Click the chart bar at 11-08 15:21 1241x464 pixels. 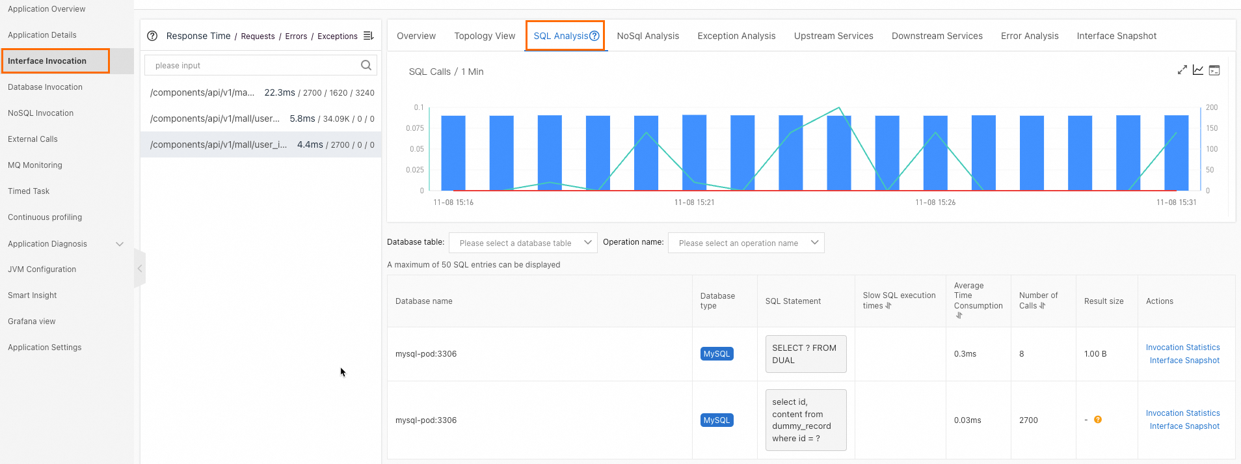tap(694, 152)
